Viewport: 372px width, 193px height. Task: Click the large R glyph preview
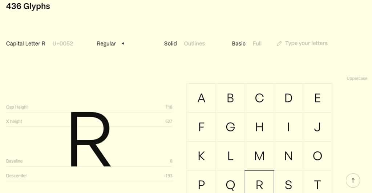tap(90, 139)
